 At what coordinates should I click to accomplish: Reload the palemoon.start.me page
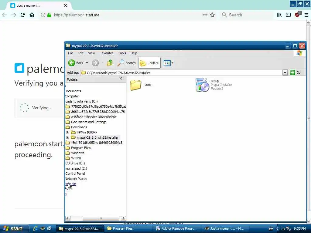pyautogui.click(x=23, y=15)
